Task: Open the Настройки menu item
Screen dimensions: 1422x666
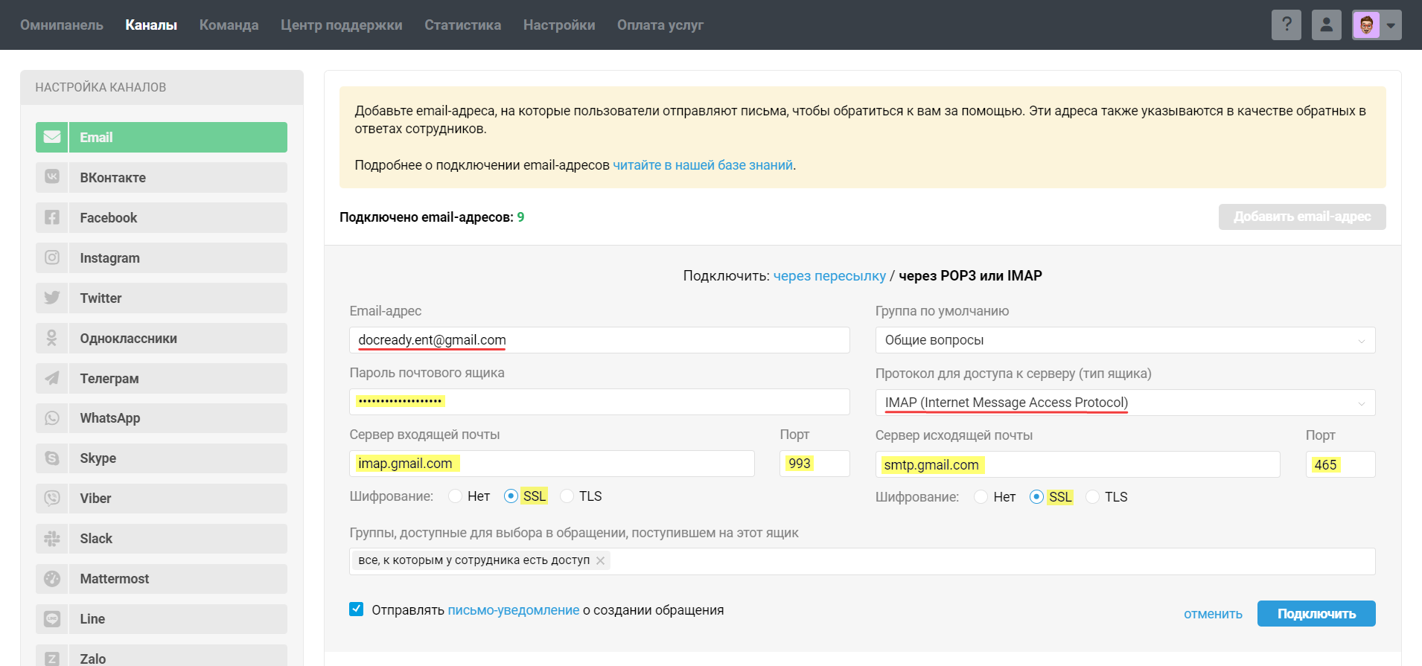Action: point(558,25)
